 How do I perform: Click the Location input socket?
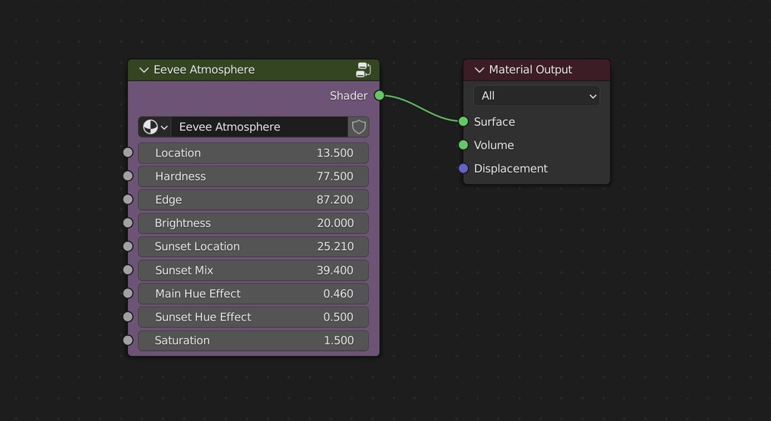(x=128, y=153)
